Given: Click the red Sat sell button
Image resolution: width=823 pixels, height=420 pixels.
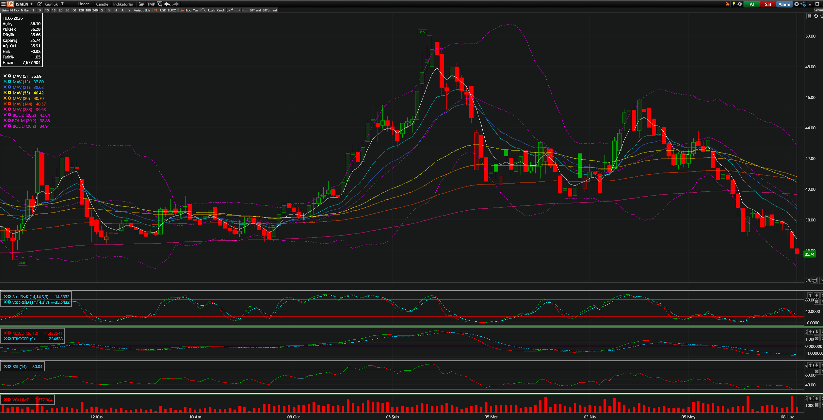Looking at the screenshot, I should pos(768,4).
